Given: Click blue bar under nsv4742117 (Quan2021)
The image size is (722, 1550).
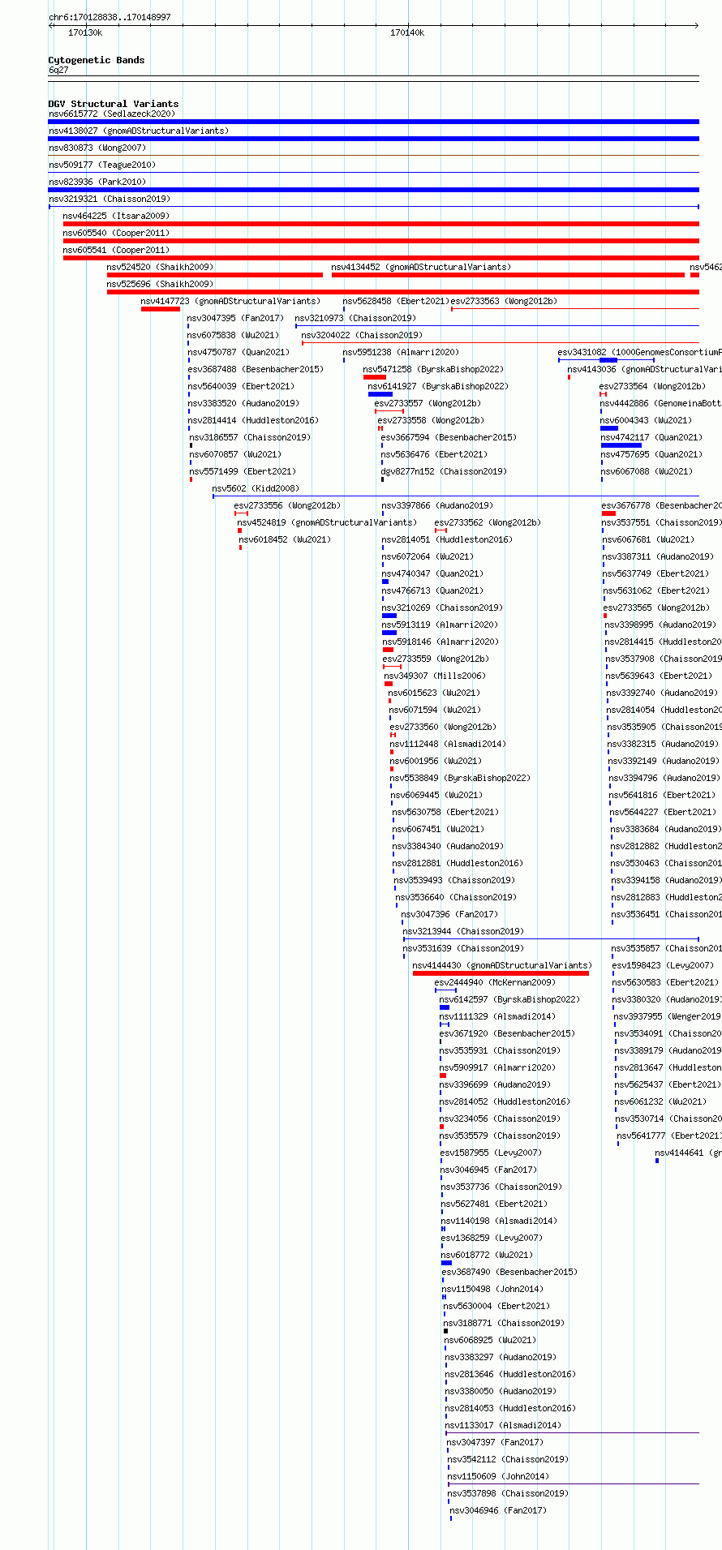Looking at the screenshot, I should coord(621,445).
